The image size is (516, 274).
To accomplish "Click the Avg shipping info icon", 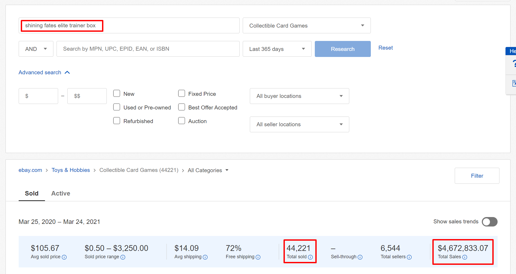I will (205, 257).
